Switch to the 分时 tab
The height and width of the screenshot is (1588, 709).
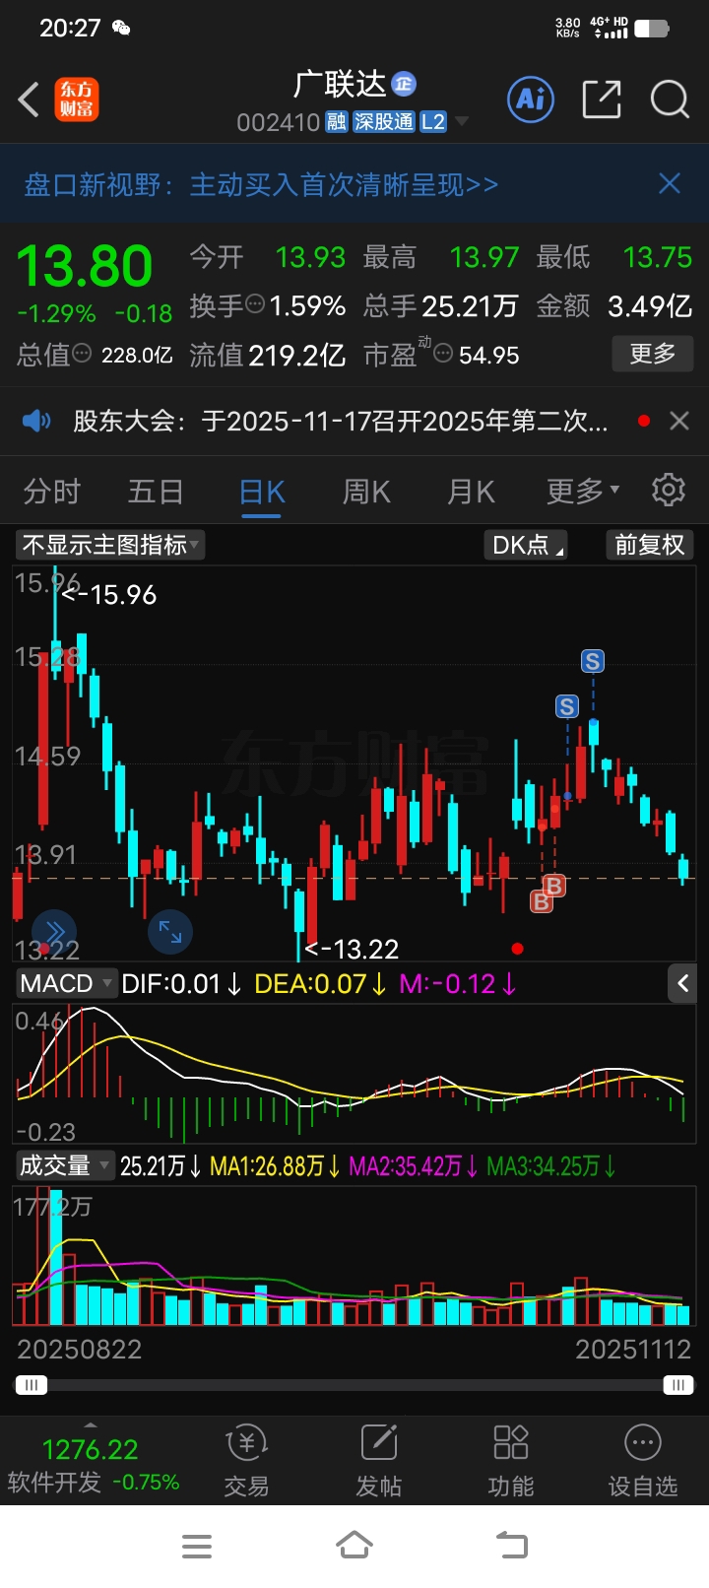tap(51, 491)
